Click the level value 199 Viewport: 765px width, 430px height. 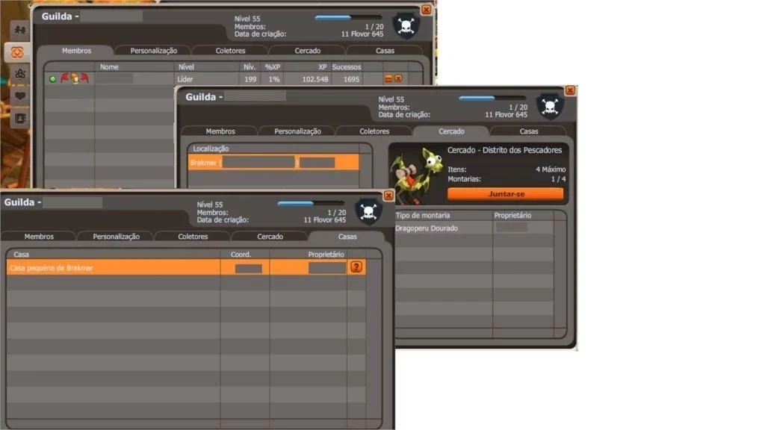click(x=250, y=79)
